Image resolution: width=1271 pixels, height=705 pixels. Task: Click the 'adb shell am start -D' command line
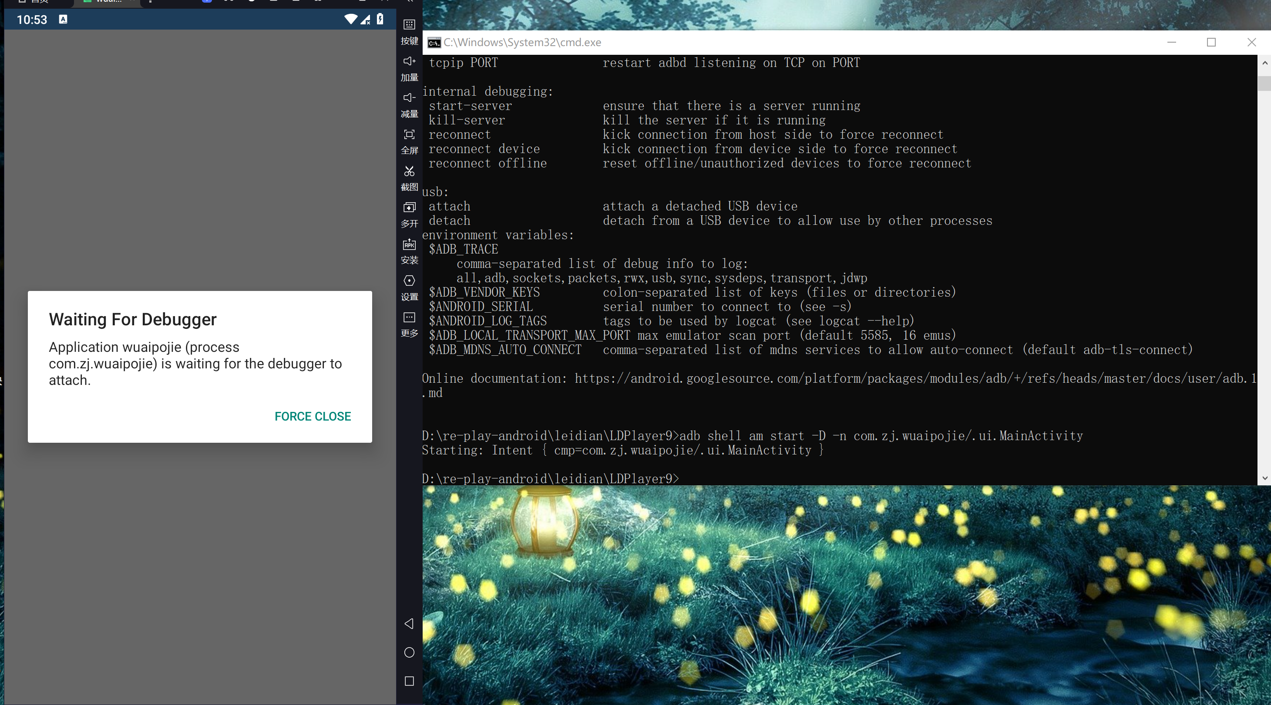click(881, 436)
